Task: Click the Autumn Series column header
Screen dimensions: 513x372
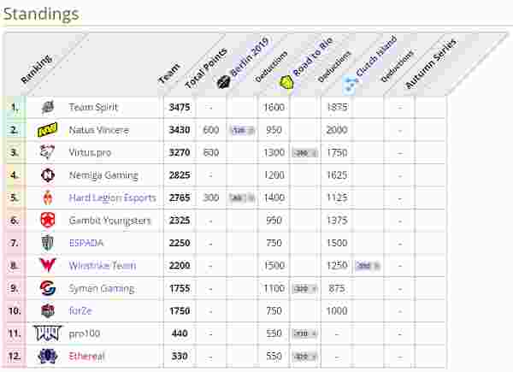Action: point(431,64)
